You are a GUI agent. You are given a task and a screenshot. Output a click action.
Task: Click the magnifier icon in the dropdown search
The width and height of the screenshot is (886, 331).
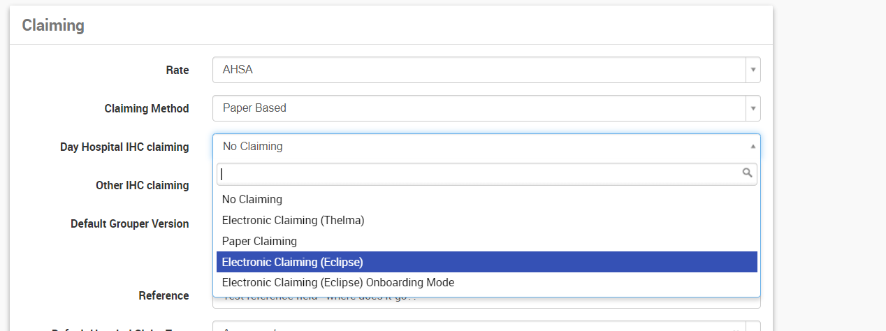(747, 173)
